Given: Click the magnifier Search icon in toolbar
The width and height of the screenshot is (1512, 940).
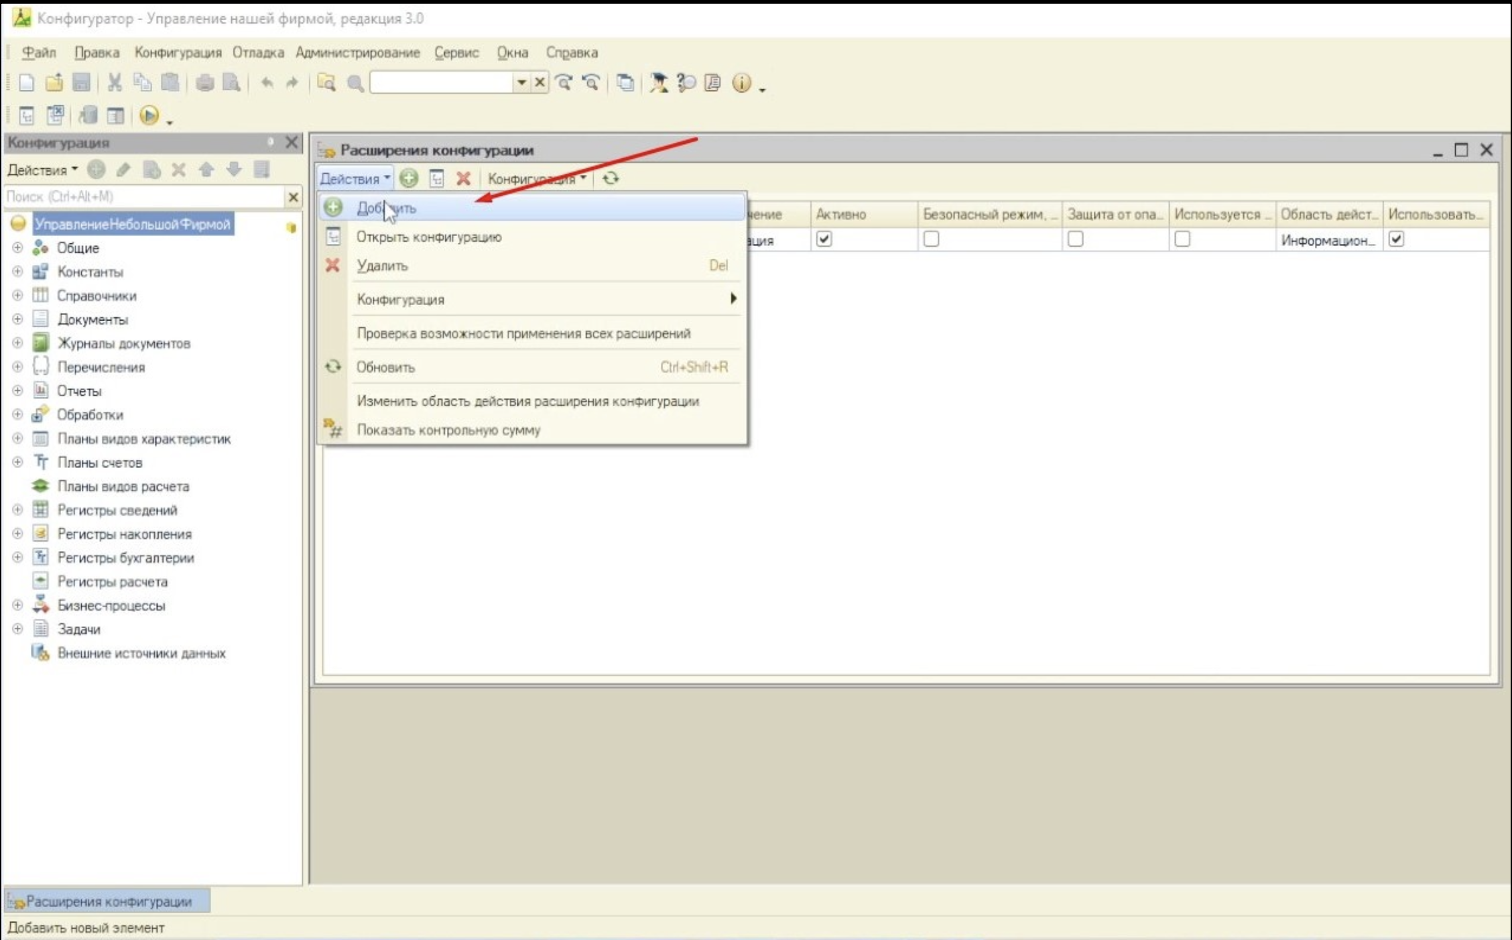Looking at the screenshot, I should [x=355, y=82].
